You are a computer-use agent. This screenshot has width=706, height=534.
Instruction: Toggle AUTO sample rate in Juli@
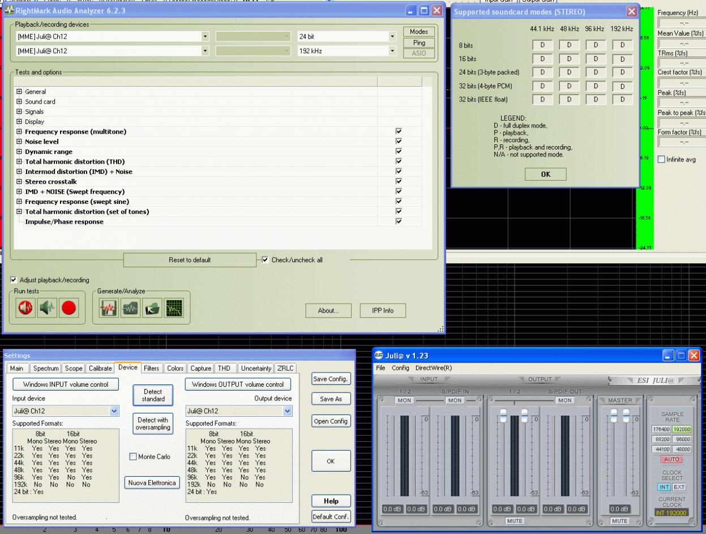tap(671, 459)
